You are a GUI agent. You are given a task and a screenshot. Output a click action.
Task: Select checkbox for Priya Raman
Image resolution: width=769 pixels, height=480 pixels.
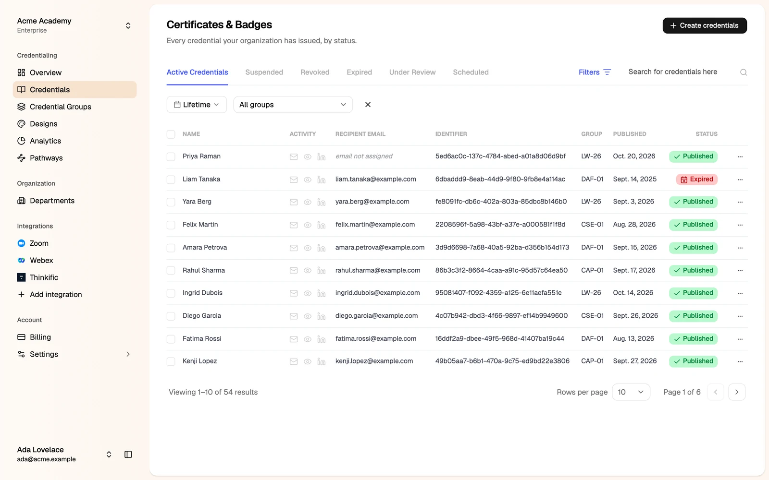[171, 156]
